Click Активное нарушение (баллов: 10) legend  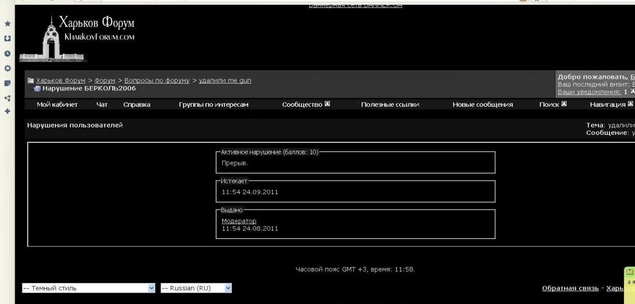270,152
